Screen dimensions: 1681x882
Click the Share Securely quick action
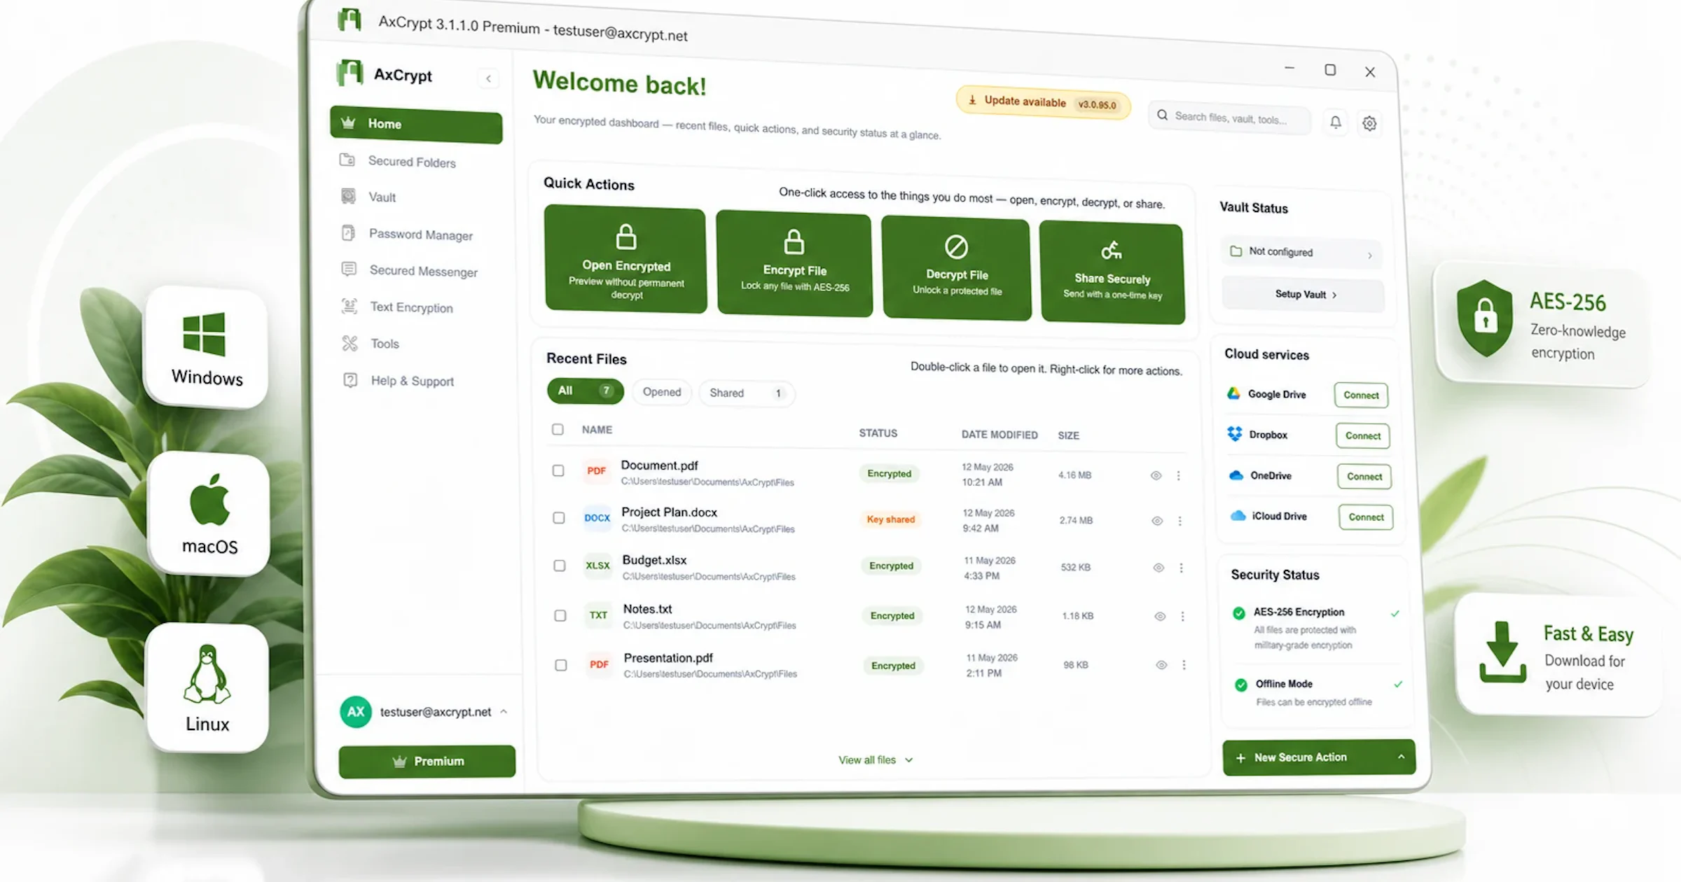click(x=1112, y=273)
